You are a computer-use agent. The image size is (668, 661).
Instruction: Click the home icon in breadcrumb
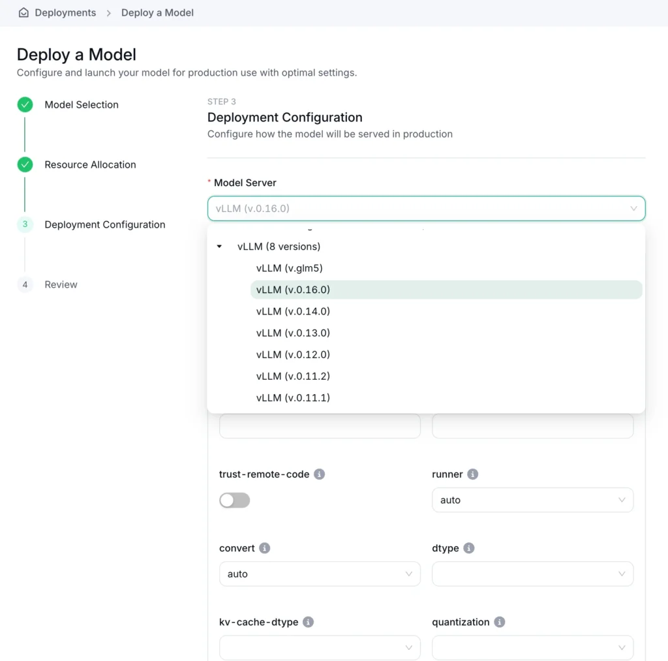23,13
